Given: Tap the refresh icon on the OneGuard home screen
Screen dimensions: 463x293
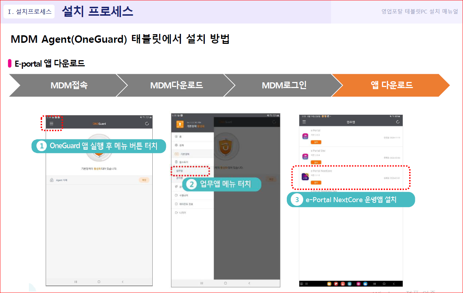Looking at the screenshot, I should (x=147, y=124).
